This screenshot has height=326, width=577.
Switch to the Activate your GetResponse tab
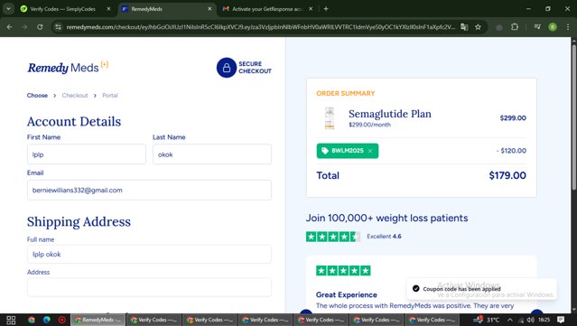(268, 9)
